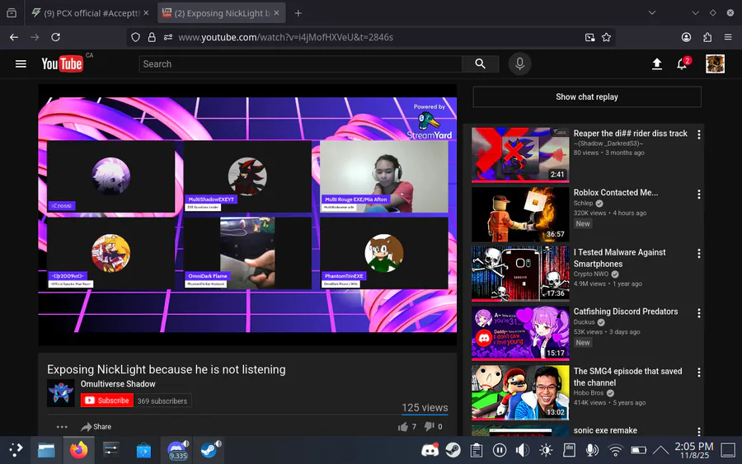Open Omultiverse Shadow channel avatar
This screenshot has width=742, height=464.
(x=60, y=392)
